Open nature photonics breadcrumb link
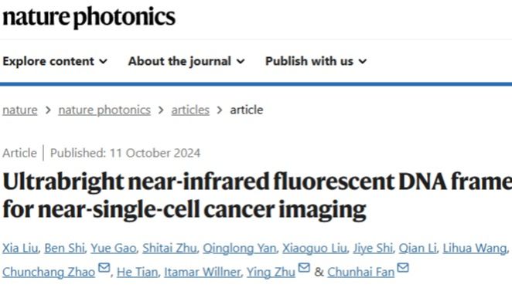The image size is (512, 288). point(104,110)
